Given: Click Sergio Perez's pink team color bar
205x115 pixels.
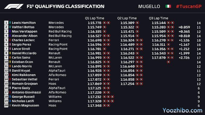Looking at the screenshot, I should tap(10, 44).
